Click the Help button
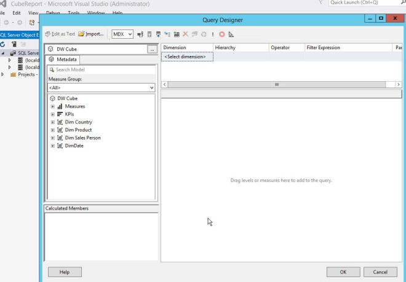Viewport: 406px width, 282px height. click(x=63, y=272)
